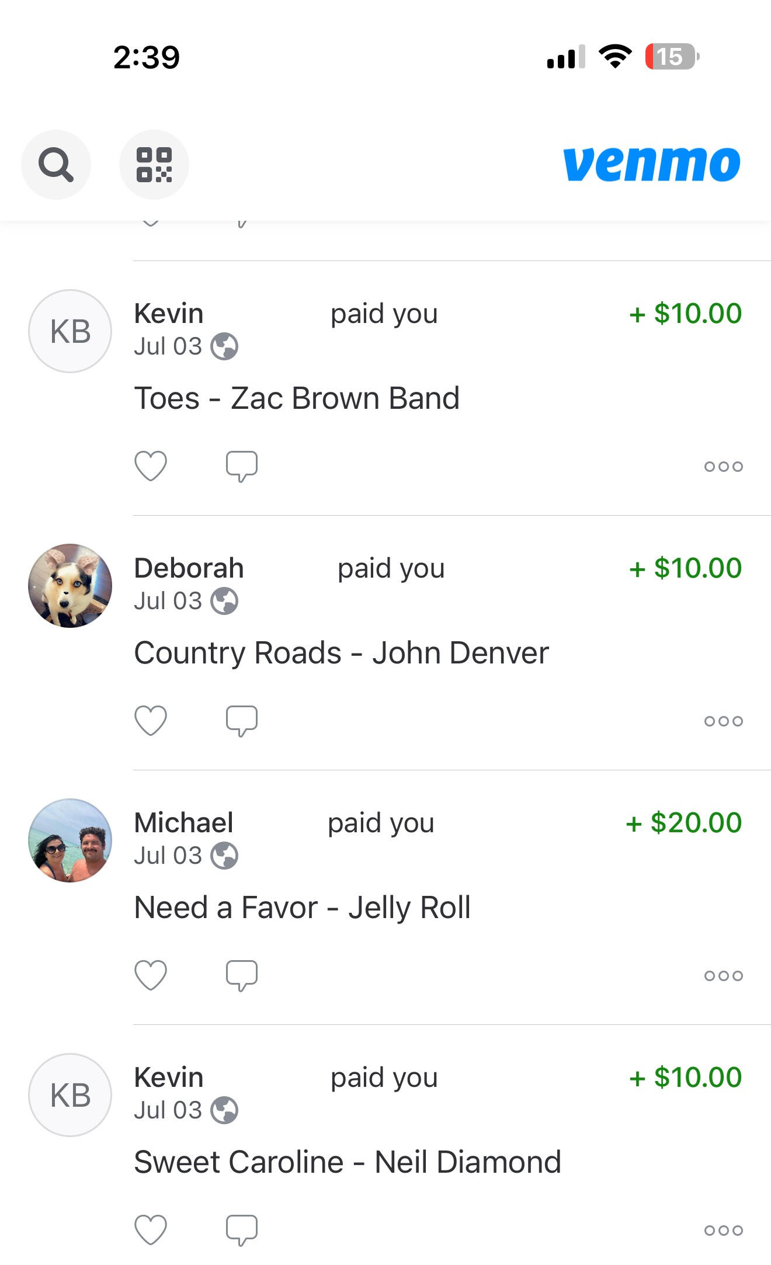Viewport: 771px width, 1265px height.
Task: Like the Need a Favor payment
Action: click(x=151, y=975)
